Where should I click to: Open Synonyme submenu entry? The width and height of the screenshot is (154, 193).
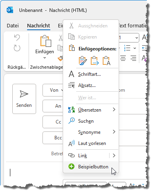[x=91, y=132]
